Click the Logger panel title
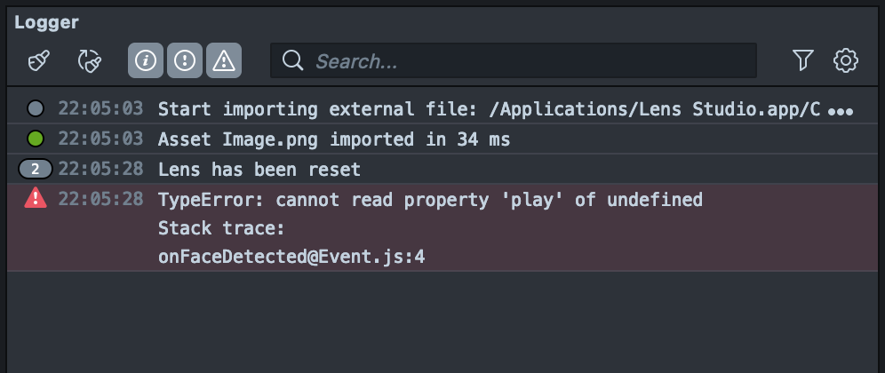Screen dimensions: 885x373 [x=46, y=22]
